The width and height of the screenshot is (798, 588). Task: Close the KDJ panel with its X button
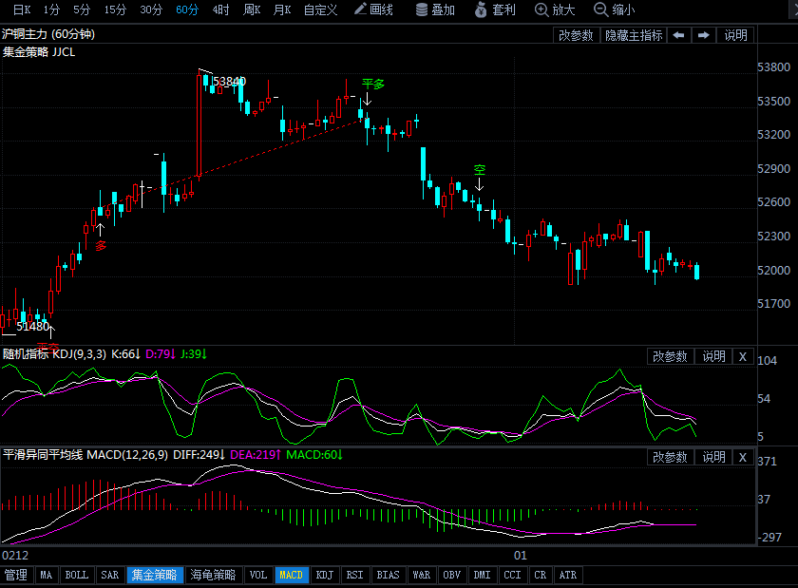pyautogui.click(x=743, y=356)
